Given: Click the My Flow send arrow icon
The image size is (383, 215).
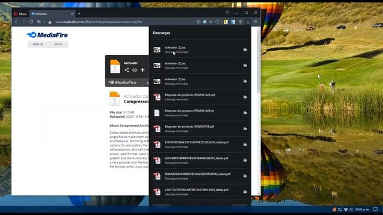Looking at the screenshot, I should click(211, 22).
